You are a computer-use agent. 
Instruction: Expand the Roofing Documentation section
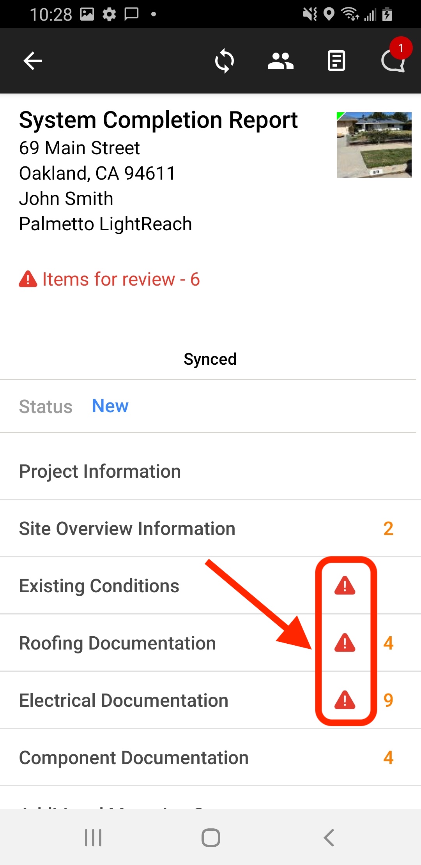click(117, 643)
